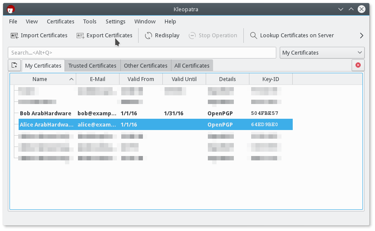This screenshot has height=231, width=375.
Task: Click Alice's Valid From date 1/1/16
Action: pyautogui.click(x=129, y=125)
